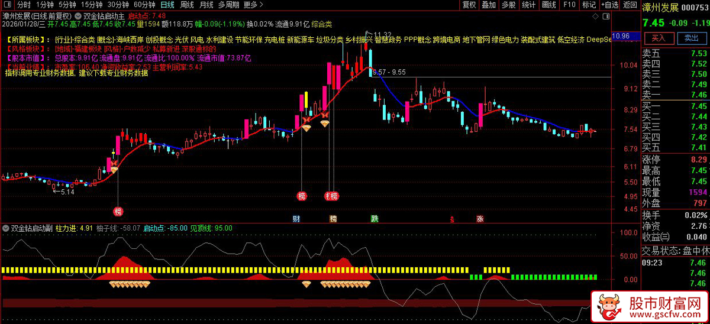Click the red 榜 marker at chart bottom-left
The height and width of the screenshot is (324, 710).
pyautogui.click(x=118, y=212)
